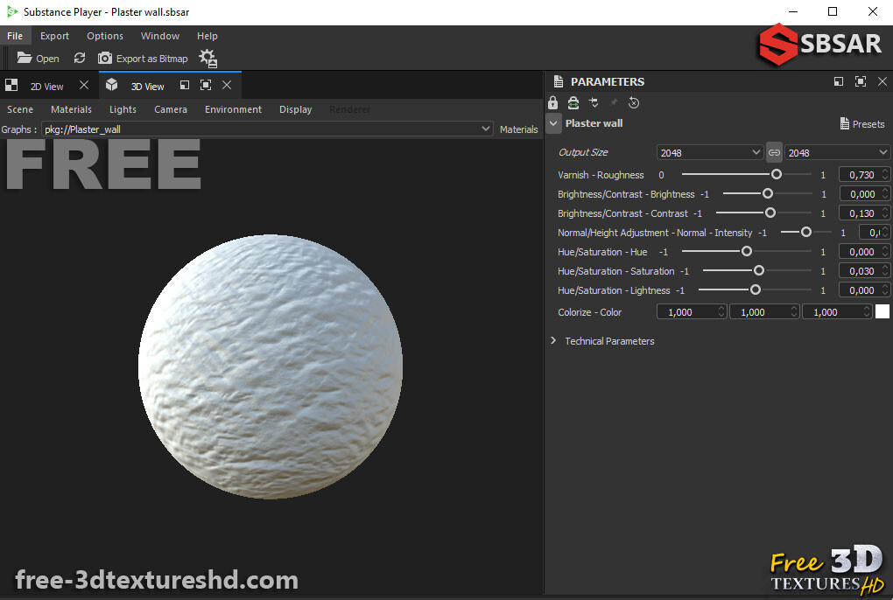Image resolution: width=893 pixels, height=600 pixels.
Task: Toggle the lock parameters icon
Action: [x=552, y=102]
